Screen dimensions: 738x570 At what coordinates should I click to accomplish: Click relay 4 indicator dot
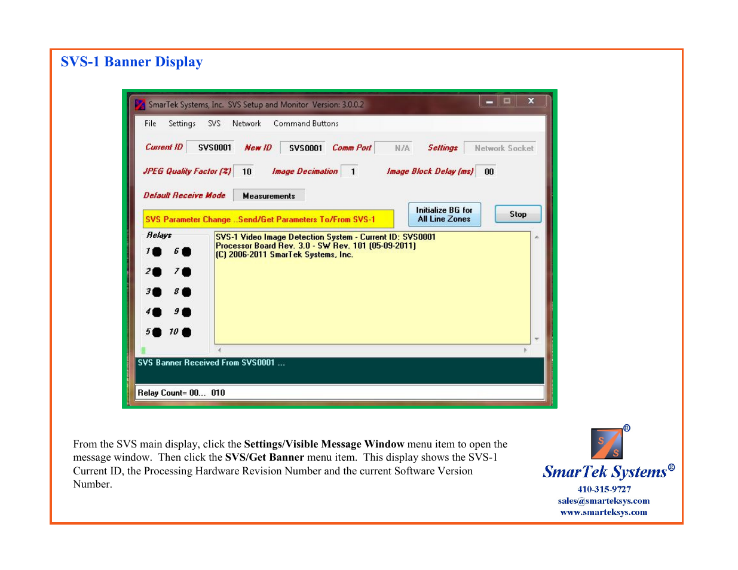pos(157,312)
